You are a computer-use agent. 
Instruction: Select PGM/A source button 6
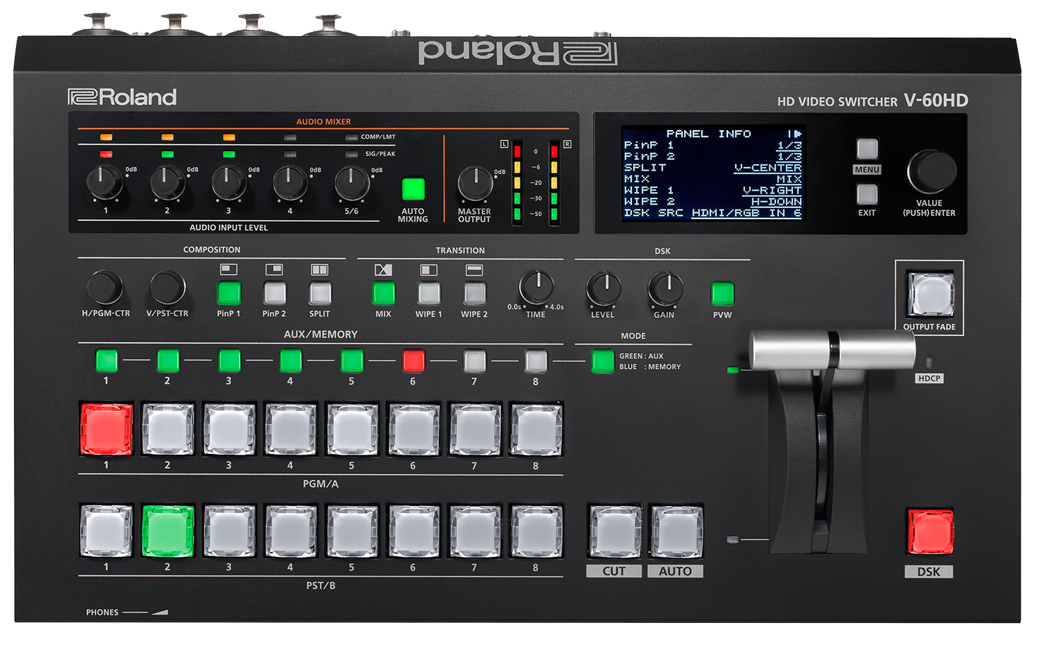(x=413, y=429)
